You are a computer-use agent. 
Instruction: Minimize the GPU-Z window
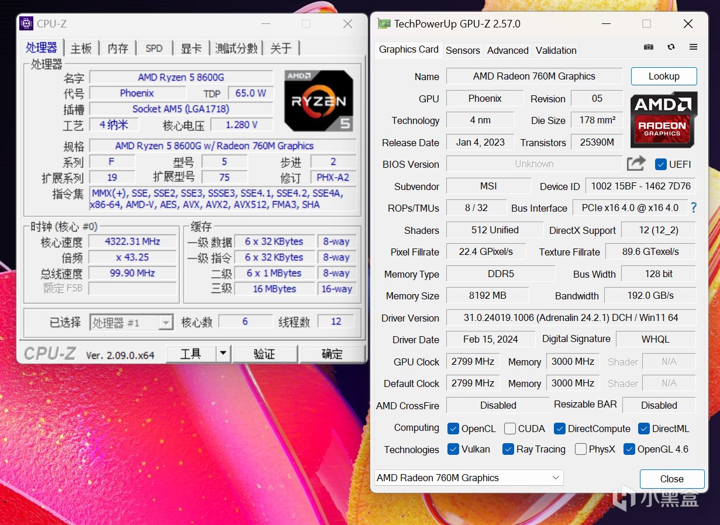(x=605, y=24)
